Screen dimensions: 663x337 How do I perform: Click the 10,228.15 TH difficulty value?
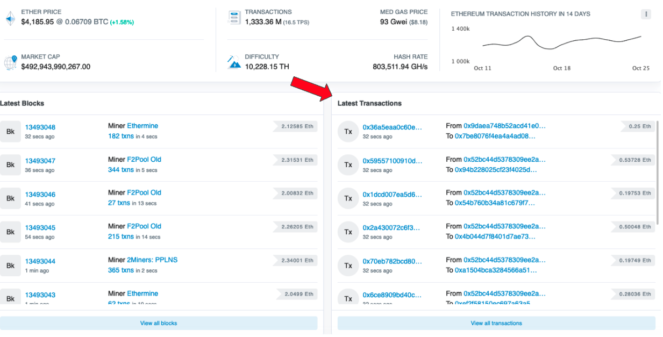click(x=267, y=67)
